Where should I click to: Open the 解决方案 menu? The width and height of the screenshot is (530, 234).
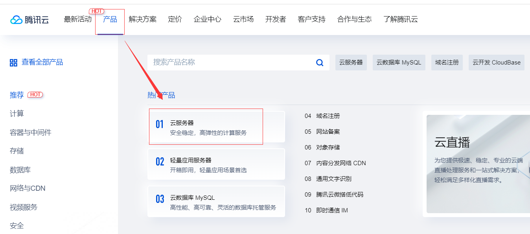[142, 19]
